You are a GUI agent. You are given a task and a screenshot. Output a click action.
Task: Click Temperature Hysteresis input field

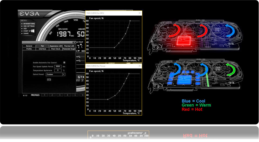coord(58,70)
